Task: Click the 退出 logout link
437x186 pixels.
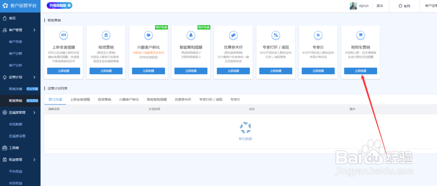Action: (380, 6)
